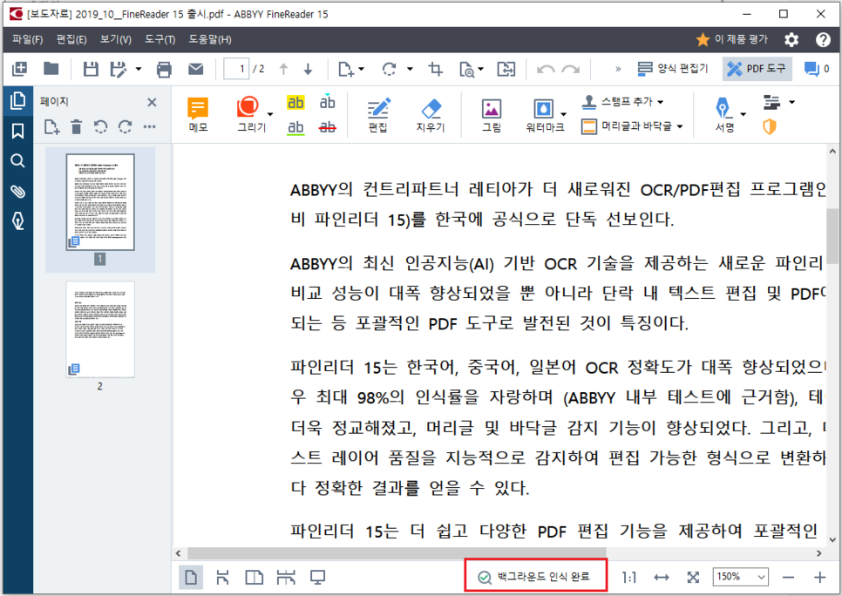The width and height of the screenshot is (842, 596).
Task: Switch to one-page scrolling view
Action: click(x=222, y=578)
